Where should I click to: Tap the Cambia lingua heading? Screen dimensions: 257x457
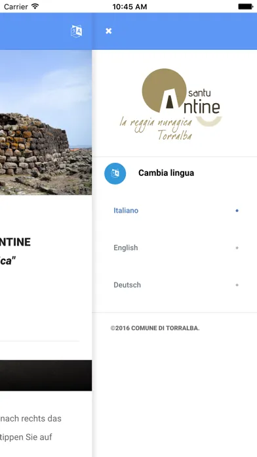166,173
